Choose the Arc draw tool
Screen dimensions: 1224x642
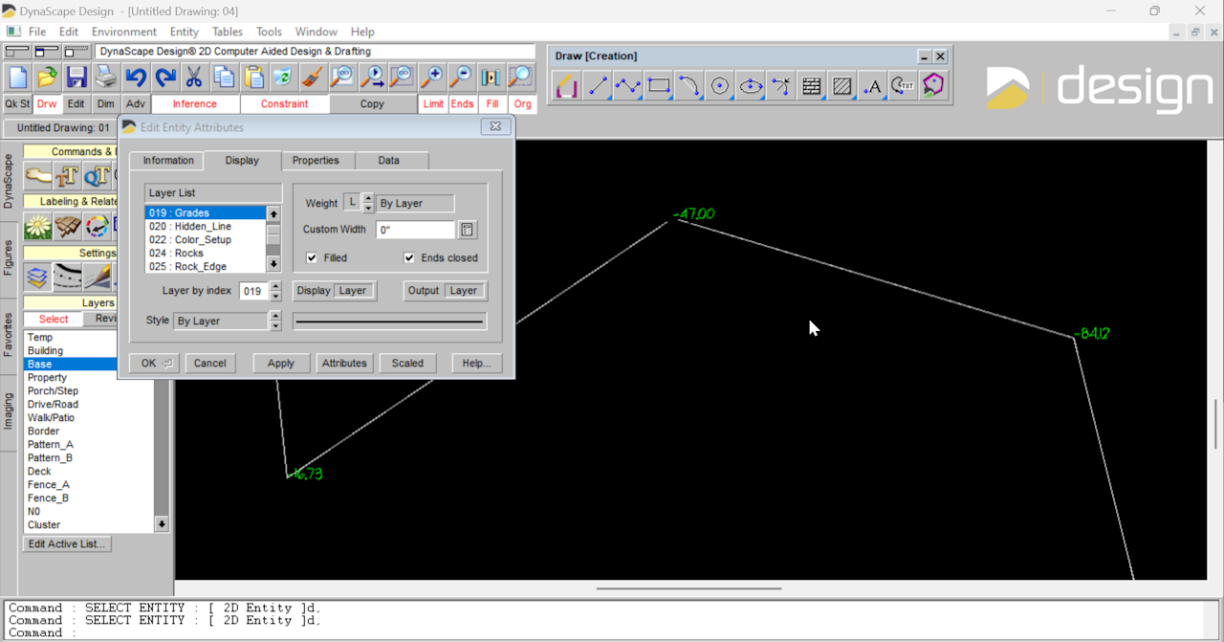(x=689, y=87)
